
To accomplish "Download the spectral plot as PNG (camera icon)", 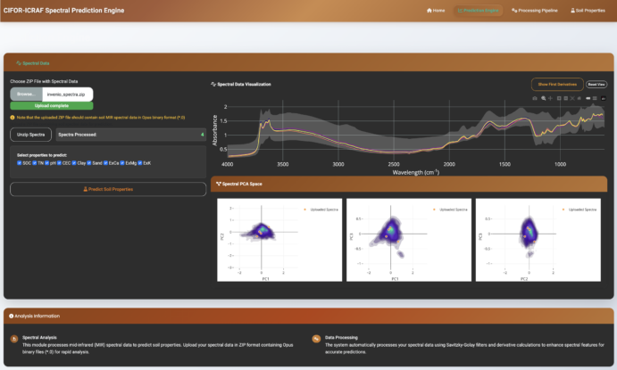I will [535, 98].
